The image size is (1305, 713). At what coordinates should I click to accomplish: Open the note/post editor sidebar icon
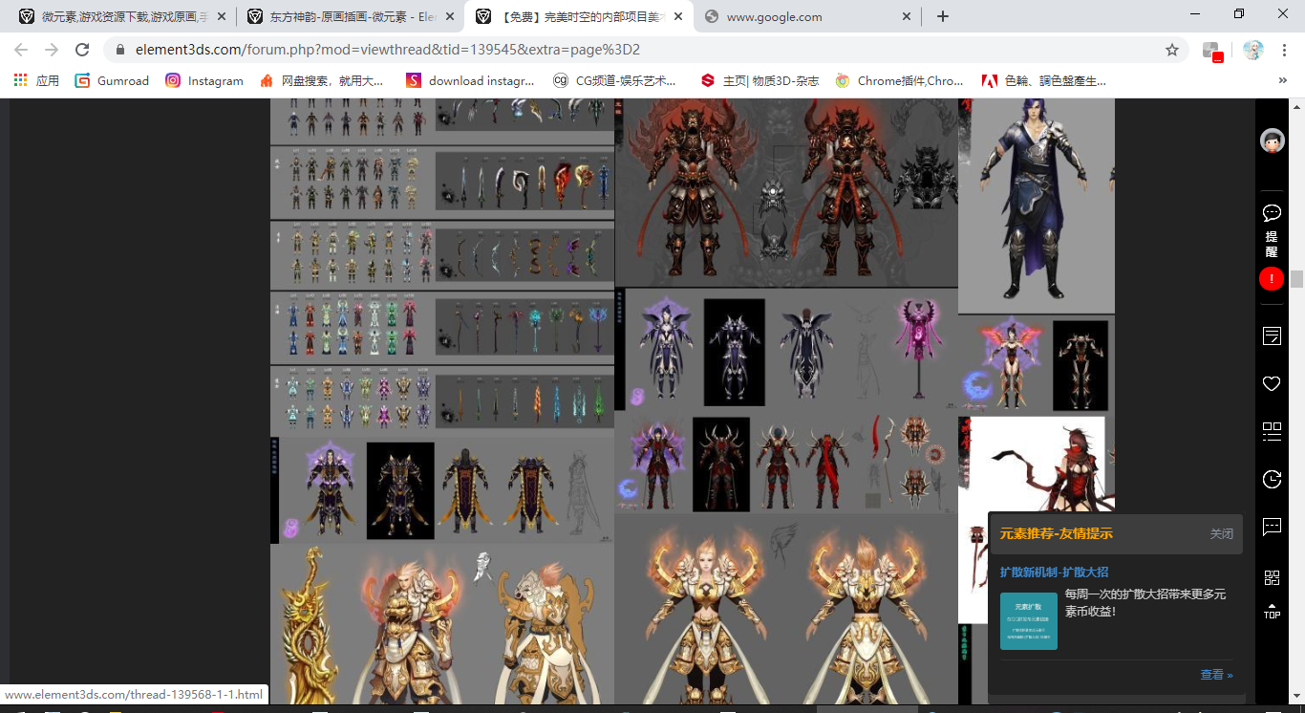[1272, 335]
